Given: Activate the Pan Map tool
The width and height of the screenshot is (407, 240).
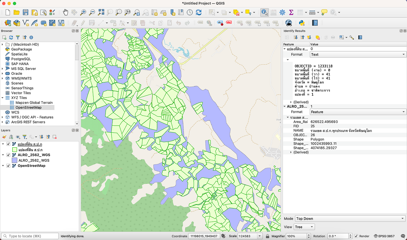Looking at the screenshot, I should click(65, 12).
